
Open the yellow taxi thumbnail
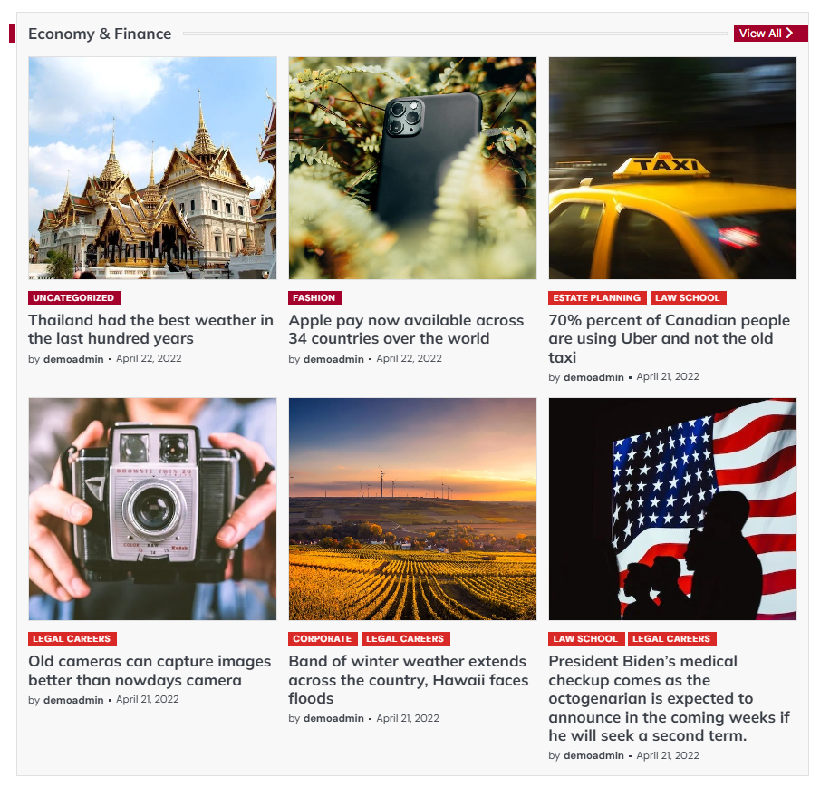coord(672,168)
